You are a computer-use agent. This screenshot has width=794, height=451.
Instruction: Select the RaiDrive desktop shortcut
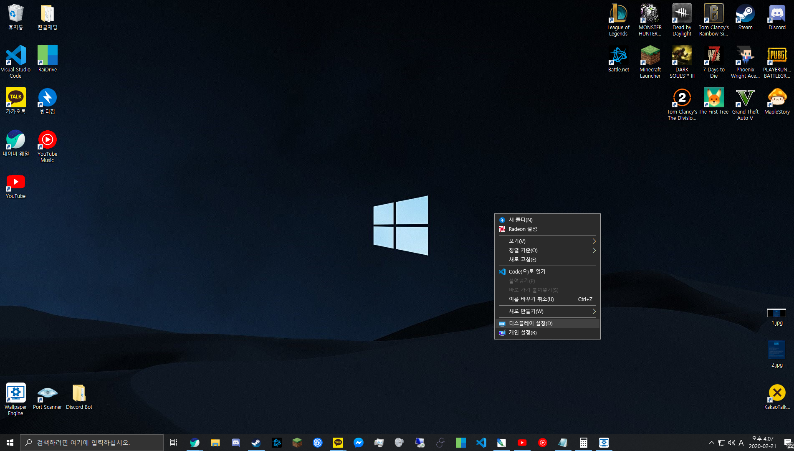(x=48, y=59)
